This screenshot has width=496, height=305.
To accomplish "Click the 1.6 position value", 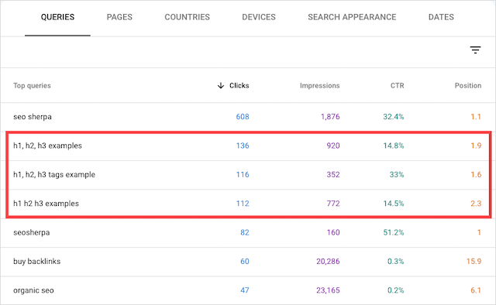I will 476,174.
